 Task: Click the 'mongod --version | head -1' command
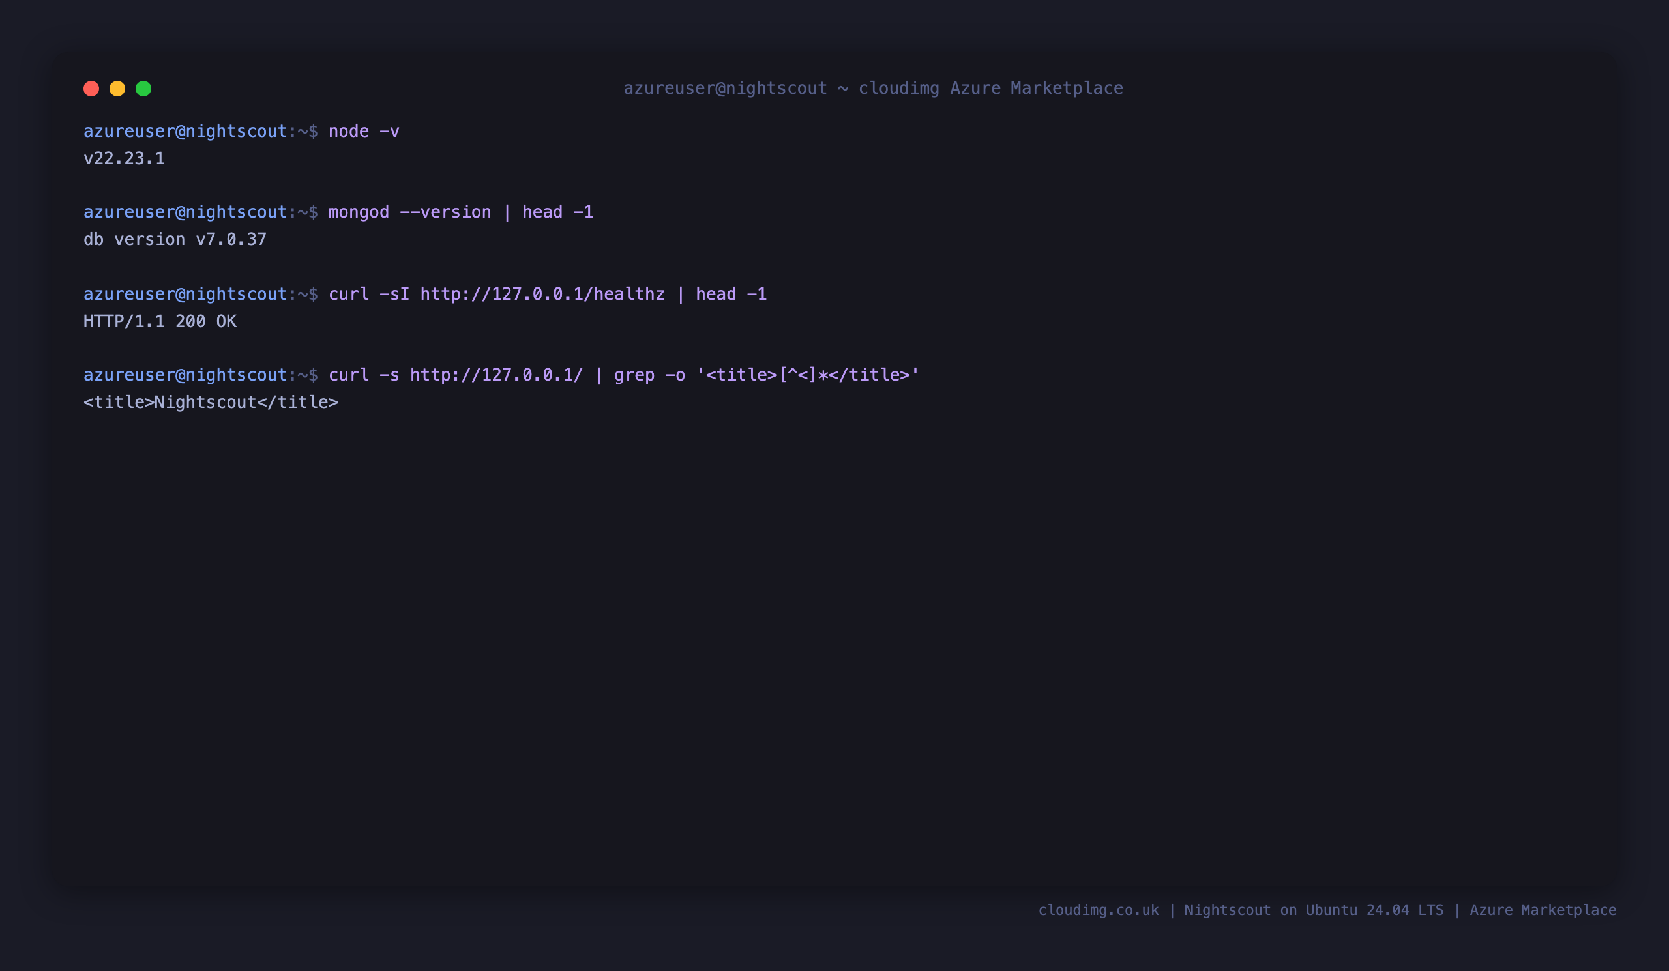[x=461, y=212]
